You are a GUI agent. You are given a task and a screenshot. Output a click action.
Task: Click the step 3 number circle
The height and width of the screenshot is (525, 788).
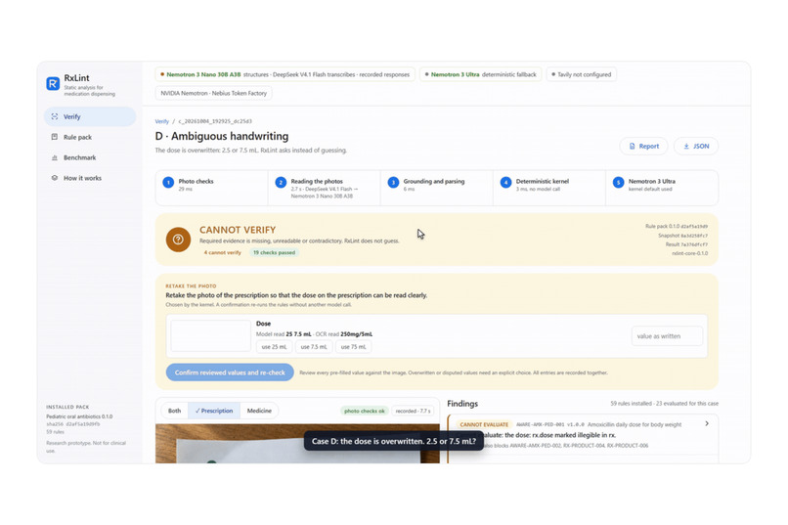coord(393,183)
